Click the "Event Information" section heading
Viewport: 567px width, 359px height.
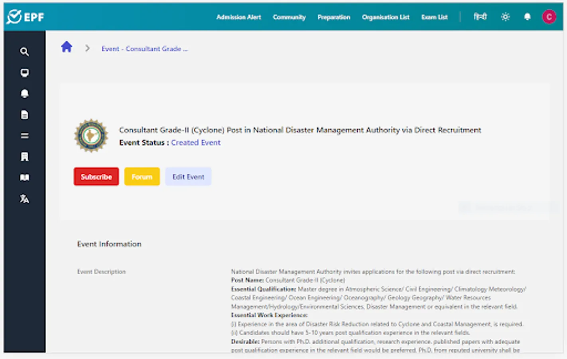click(109, 244)
